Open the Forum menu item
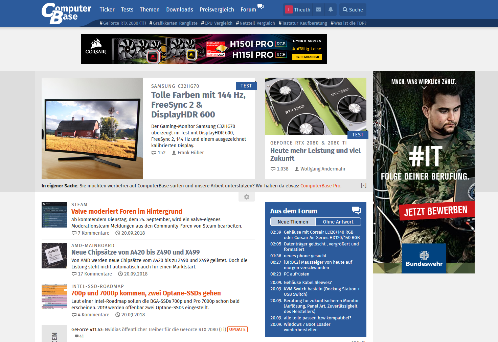This screenshot has height=342, width=498. [248, 9]
